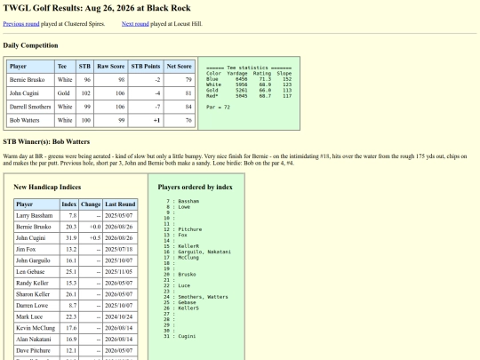Click the STB Points column header
The image size is (480, 360).
click(x=146, y=67)
